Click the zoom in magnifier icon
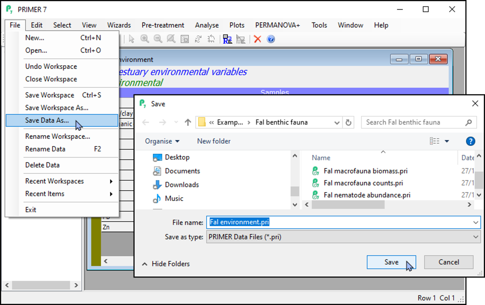This screenshot has width=485, height=305. 145,39
